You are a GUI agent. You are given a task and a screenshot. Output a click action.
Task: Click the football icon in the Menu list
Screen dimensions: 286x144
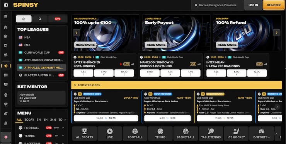pos(20,128)
